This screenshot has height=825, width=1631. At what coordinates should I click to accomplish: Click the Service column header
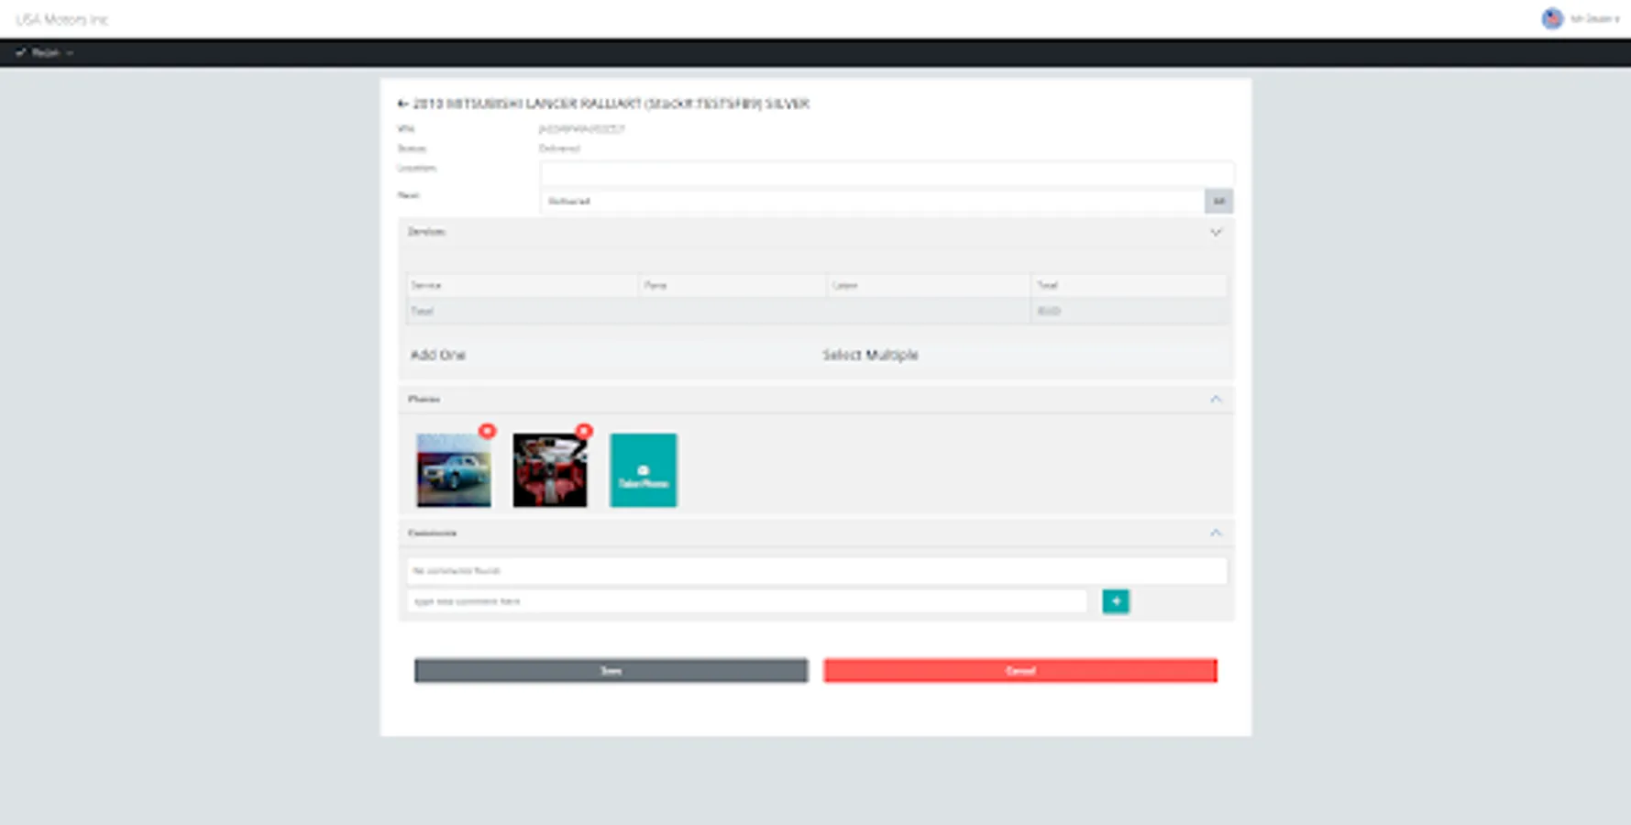click(523, 285)
